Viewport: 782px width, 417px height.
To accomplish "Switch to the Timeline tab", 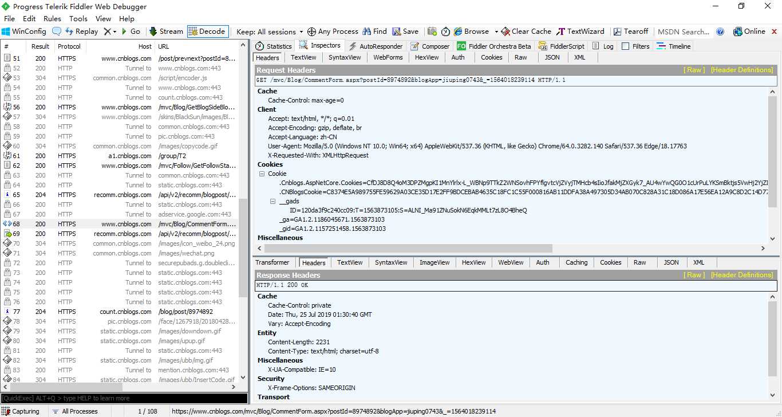I will tap(674, 46).
